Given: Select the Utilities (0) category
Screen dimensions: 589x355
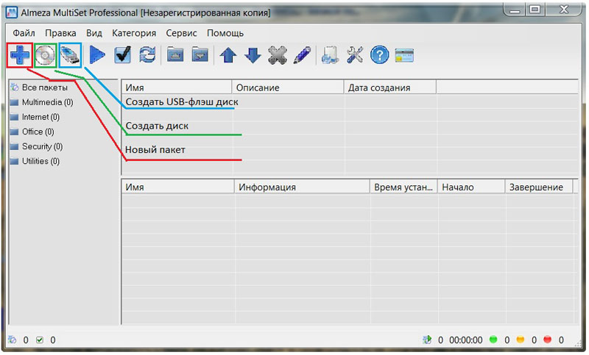Looking at the screenshot, I should pos(35,161).
